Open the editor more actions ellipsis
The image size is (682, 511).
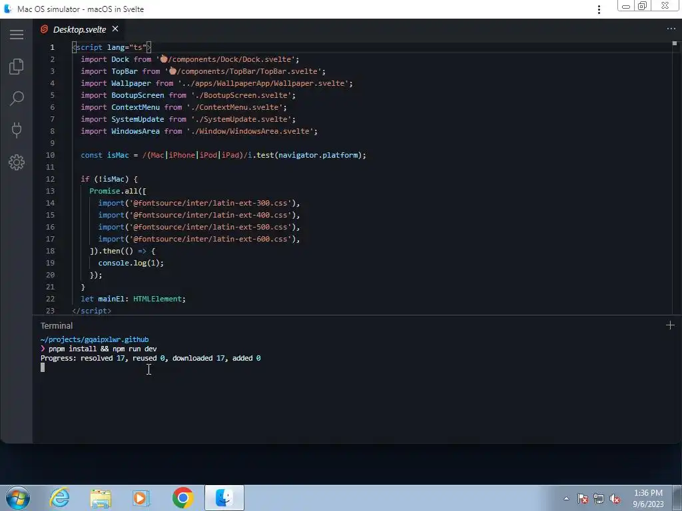[671, 29]
